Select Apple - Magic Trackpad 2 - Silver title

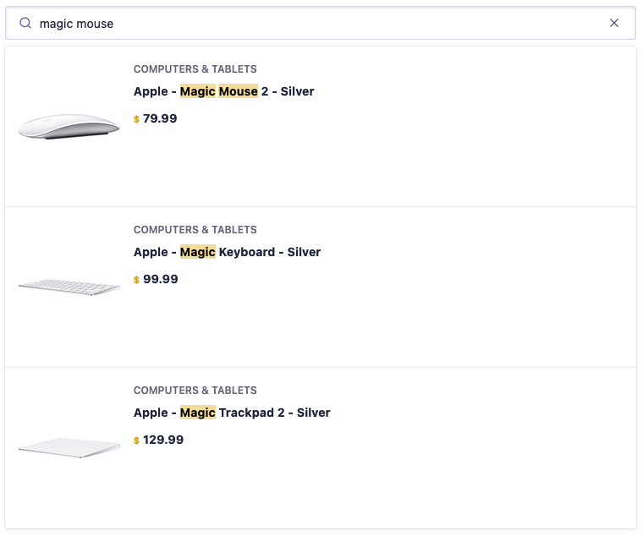[x=232, y=413]
